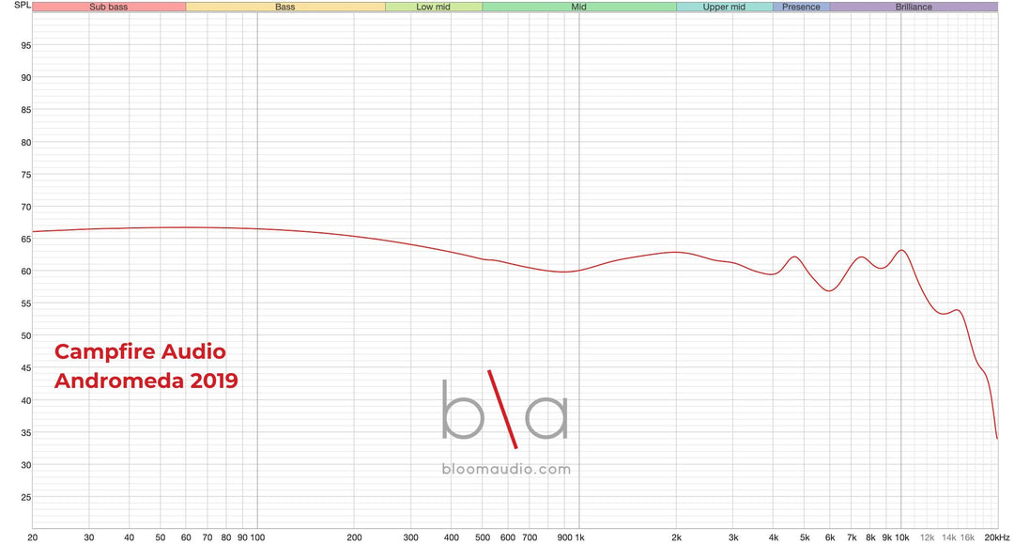
Task: Click the 60 value on SPL axis
Action: coord(26,272)
